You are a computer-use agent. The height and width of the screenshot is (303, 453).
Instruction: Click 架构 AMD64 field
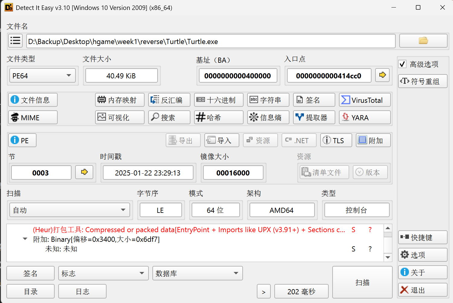coord(282,210)
